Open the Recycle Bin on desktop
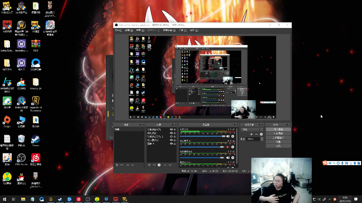This screenshot has width=362, height=203. pos(21,140)
